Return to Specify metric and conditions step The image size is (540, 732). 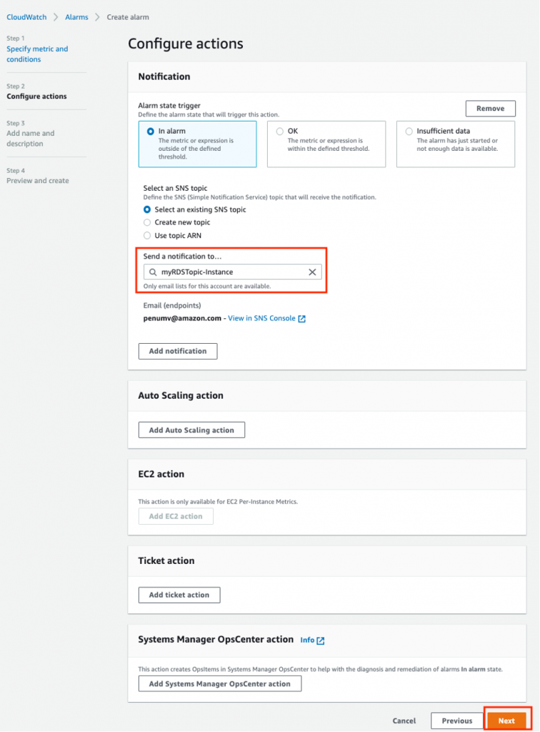pos(37,54)
